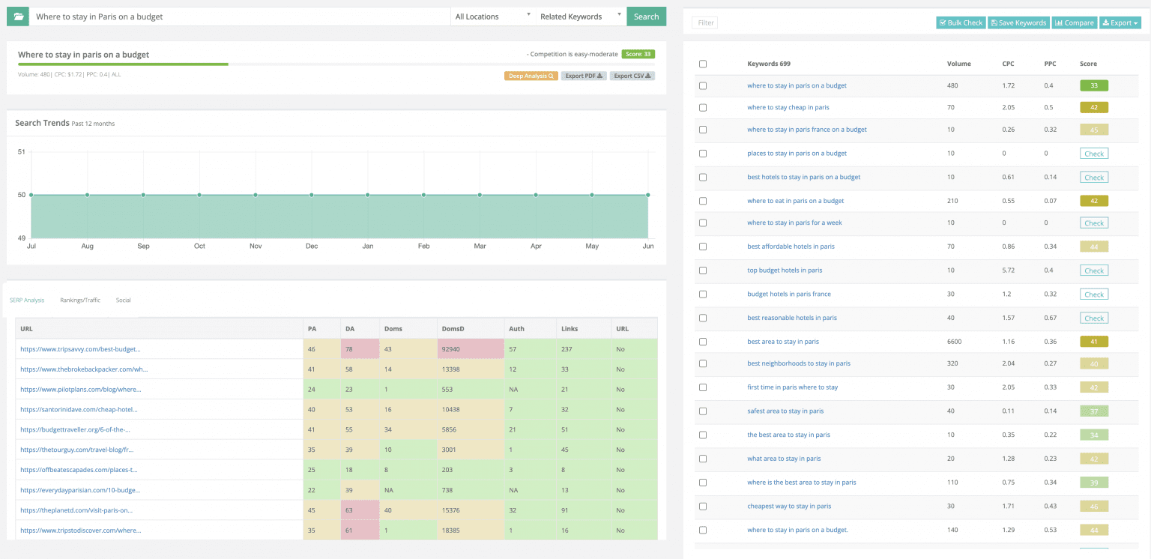Image resolution: width=1151 pixels, height=559 pixels.
Task: Click the green competition score progress bar
Action: tap(123, 64)
